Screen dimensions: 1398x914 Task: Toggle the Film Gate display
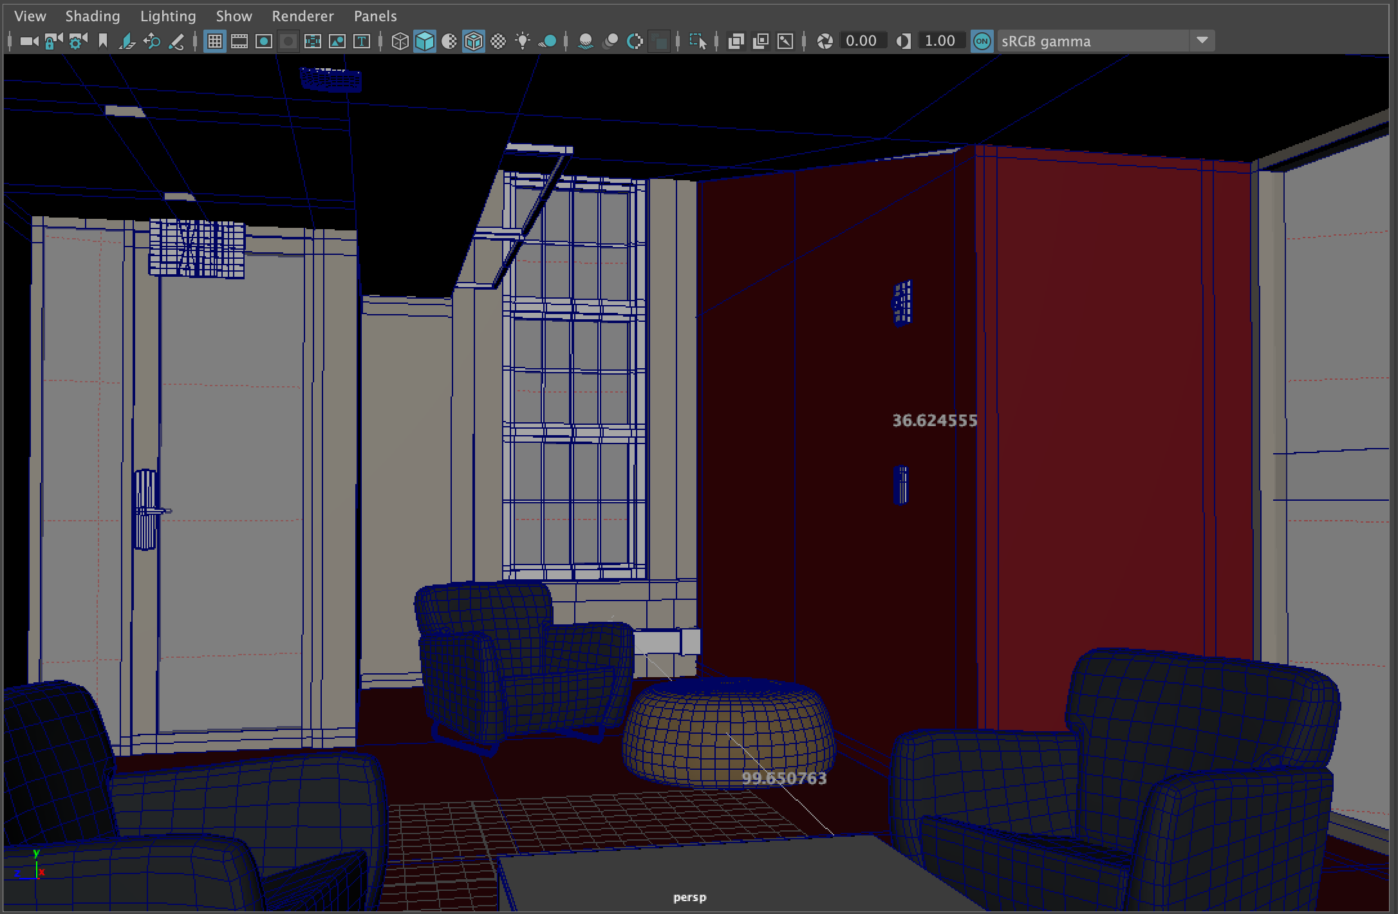239,41
